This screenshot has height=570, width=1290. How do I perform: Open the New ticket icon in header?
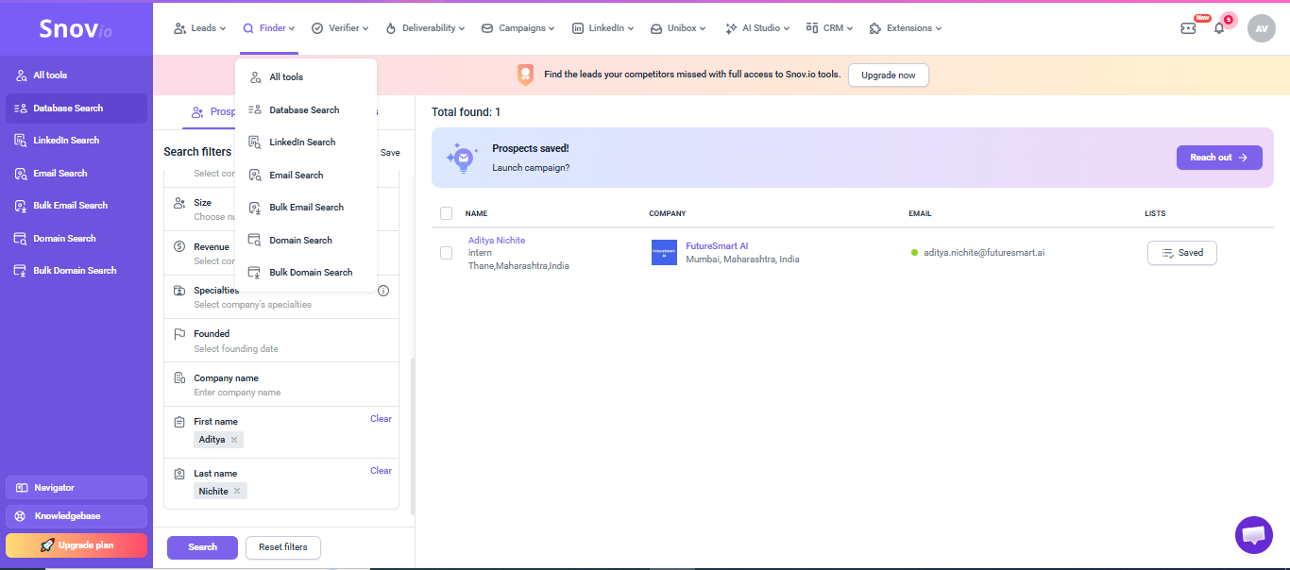[x=1188, y=28]
